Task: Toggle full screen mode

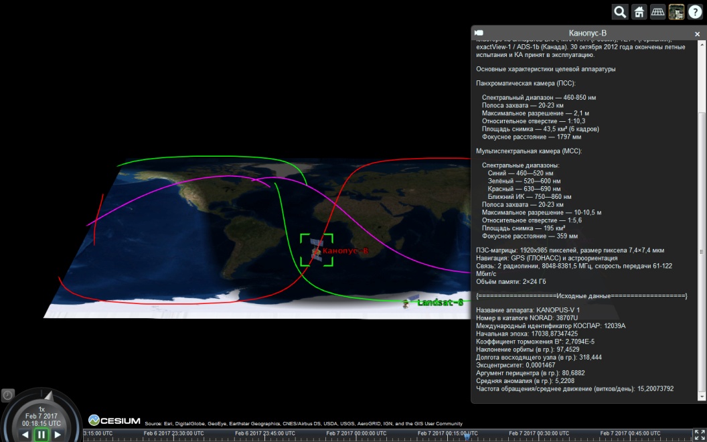Action: click(700, 435)
